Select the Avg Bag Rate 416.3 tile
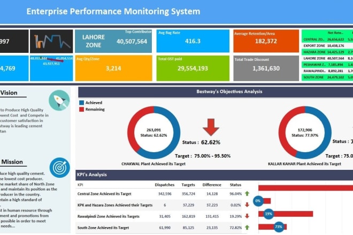The width and height of the screenshot is (353, 235). [193, 41]
